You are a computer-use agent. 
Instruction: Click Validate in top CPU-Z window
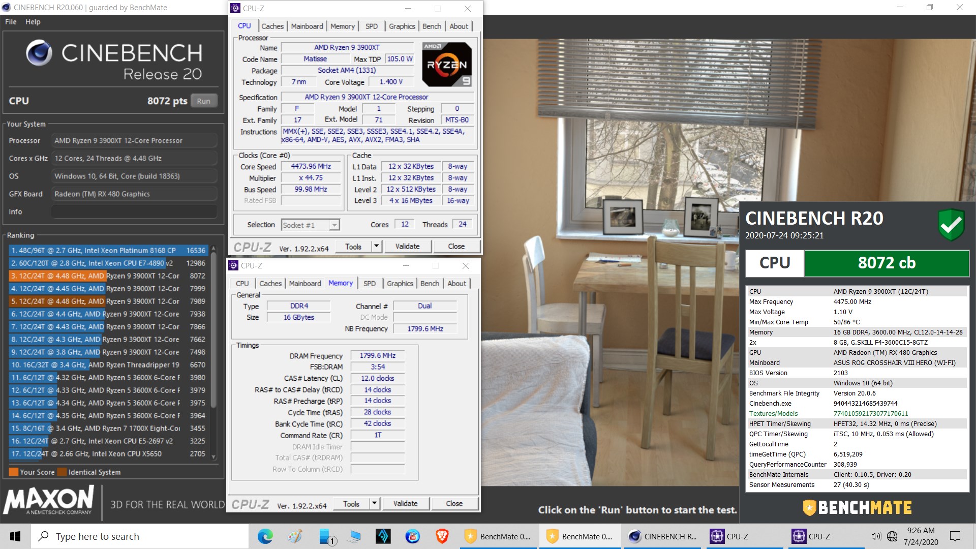(408, 247)
